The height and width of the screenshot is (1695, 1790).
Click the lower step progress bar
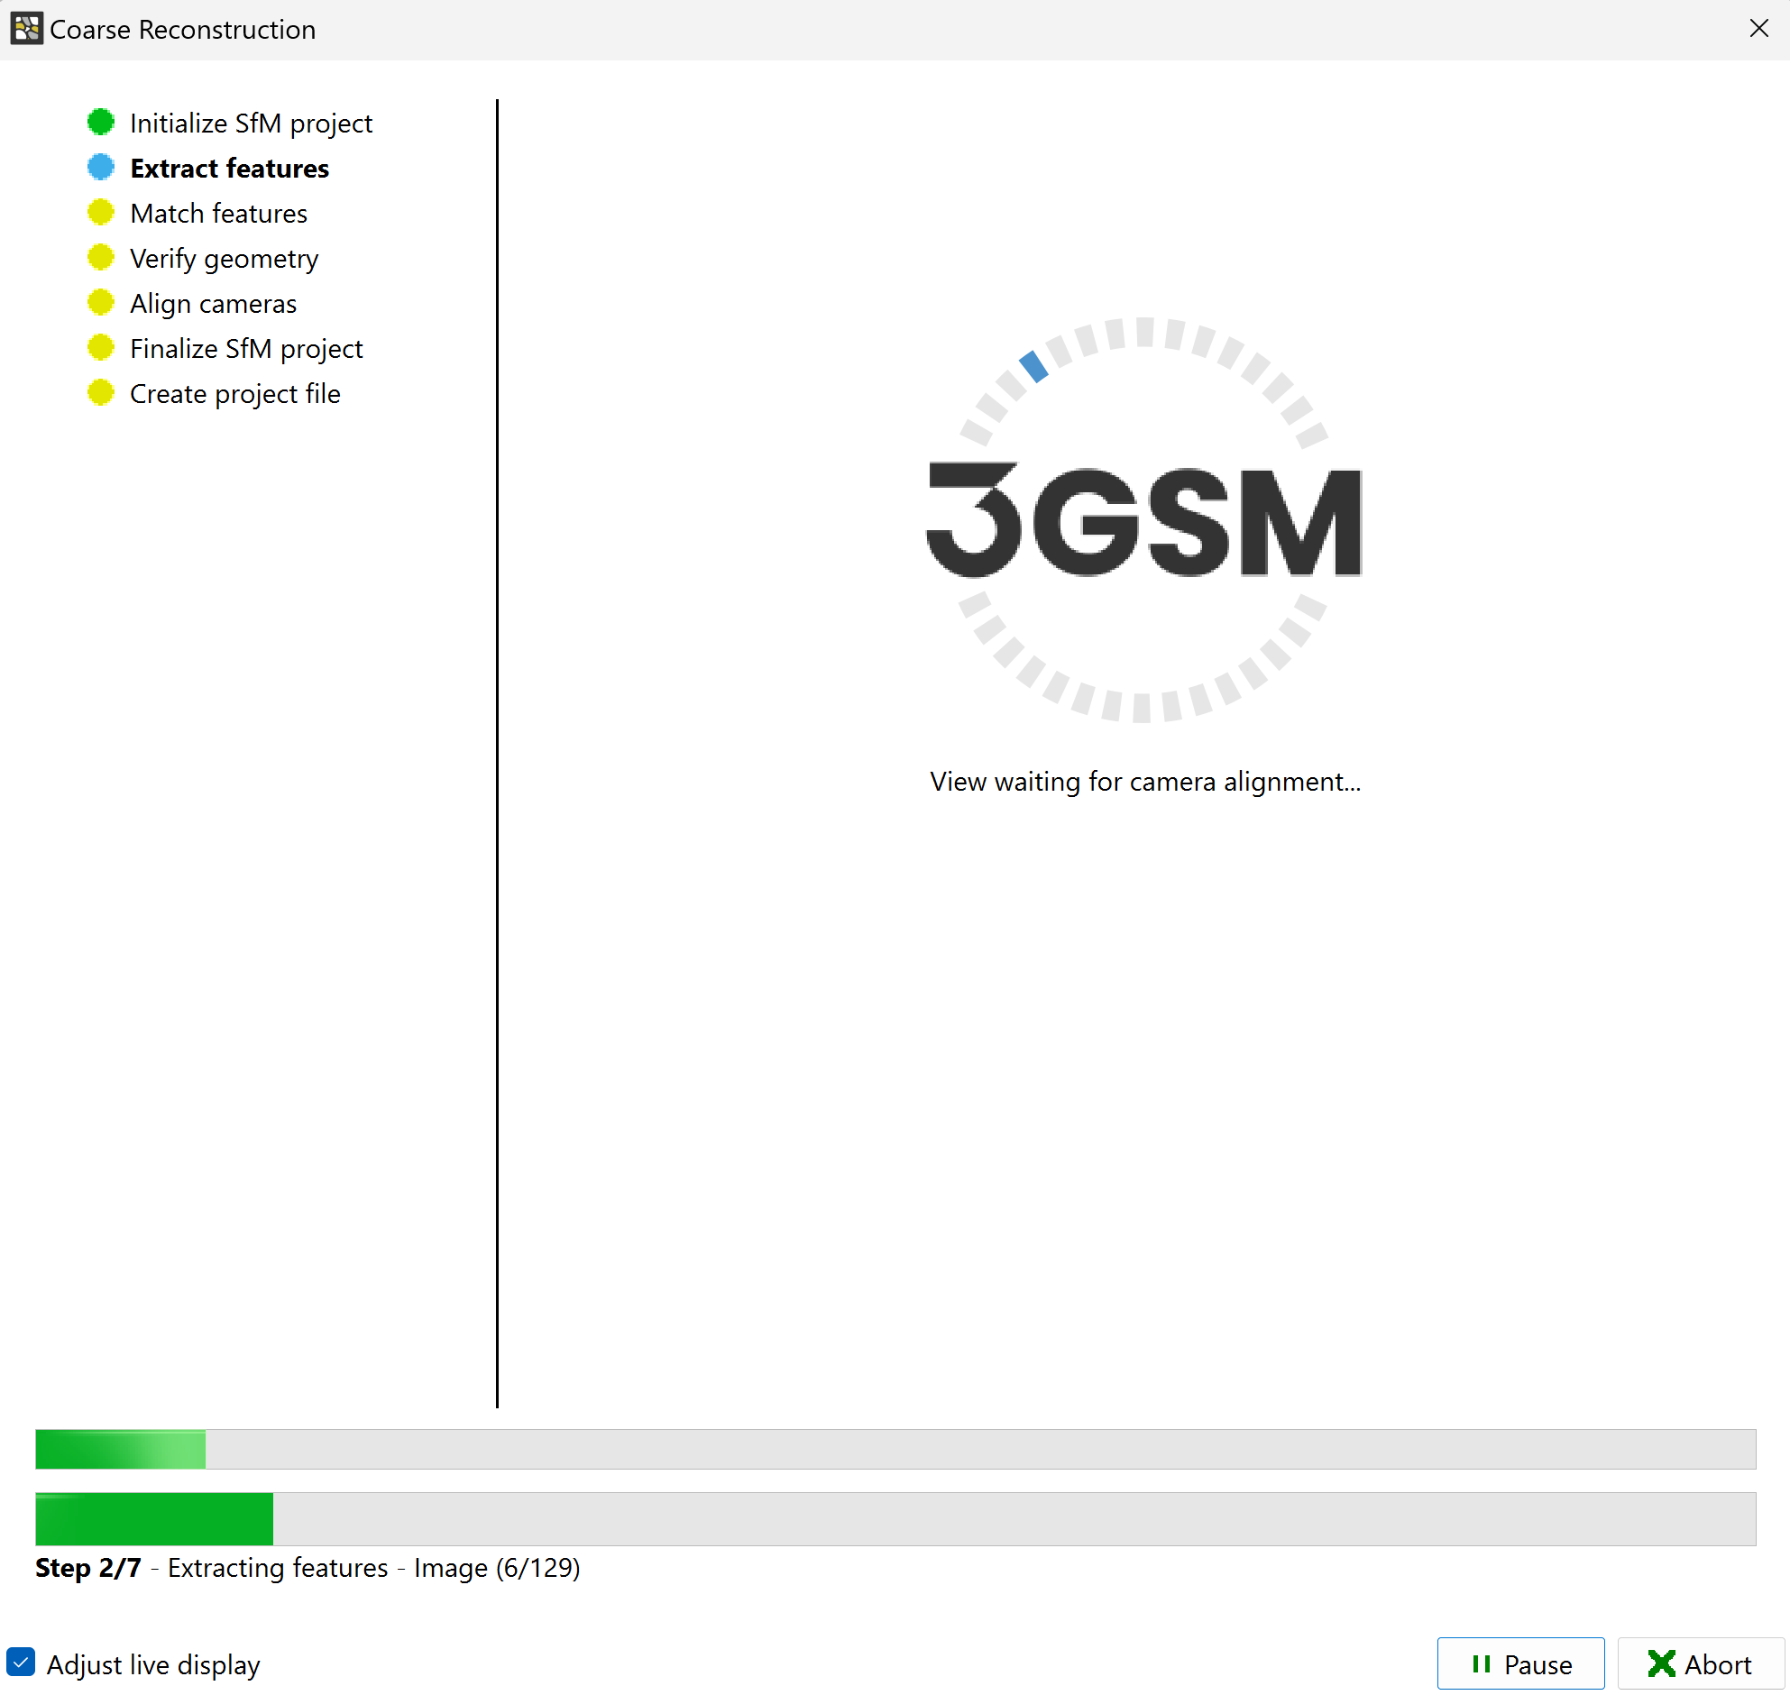[x=895, y=1519]
